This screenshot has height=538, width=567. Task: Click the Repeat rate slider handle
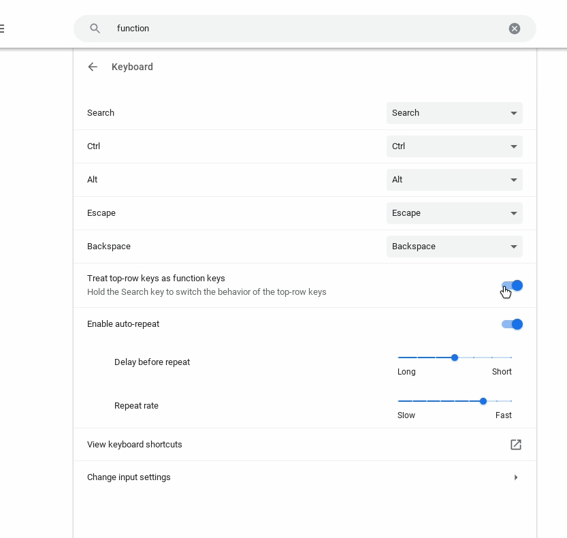coord(483,401)
